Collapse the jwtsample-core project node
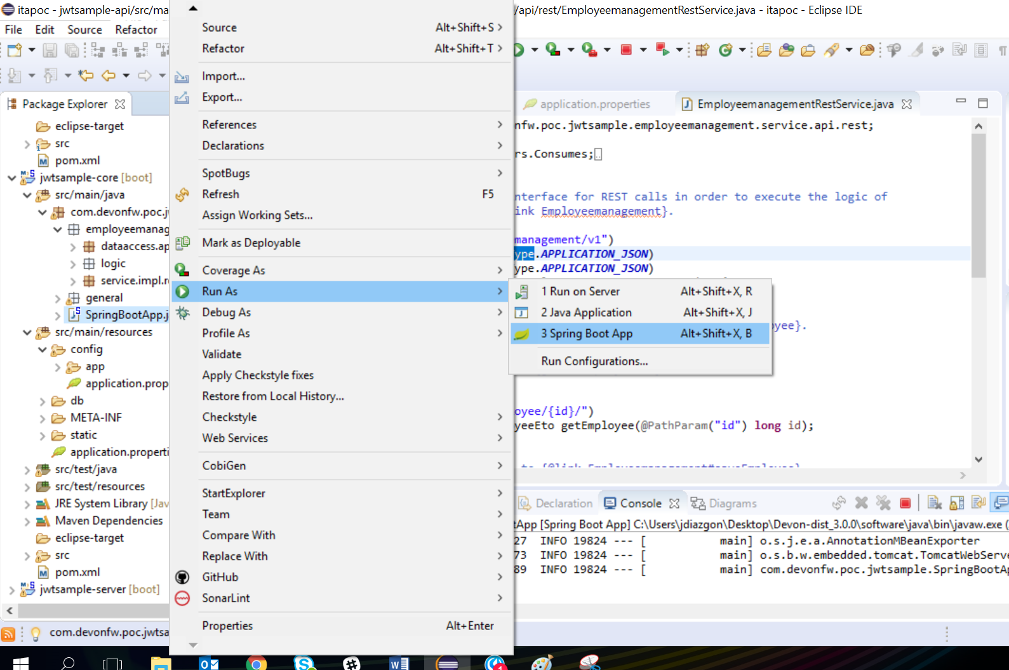 [11, 178]
